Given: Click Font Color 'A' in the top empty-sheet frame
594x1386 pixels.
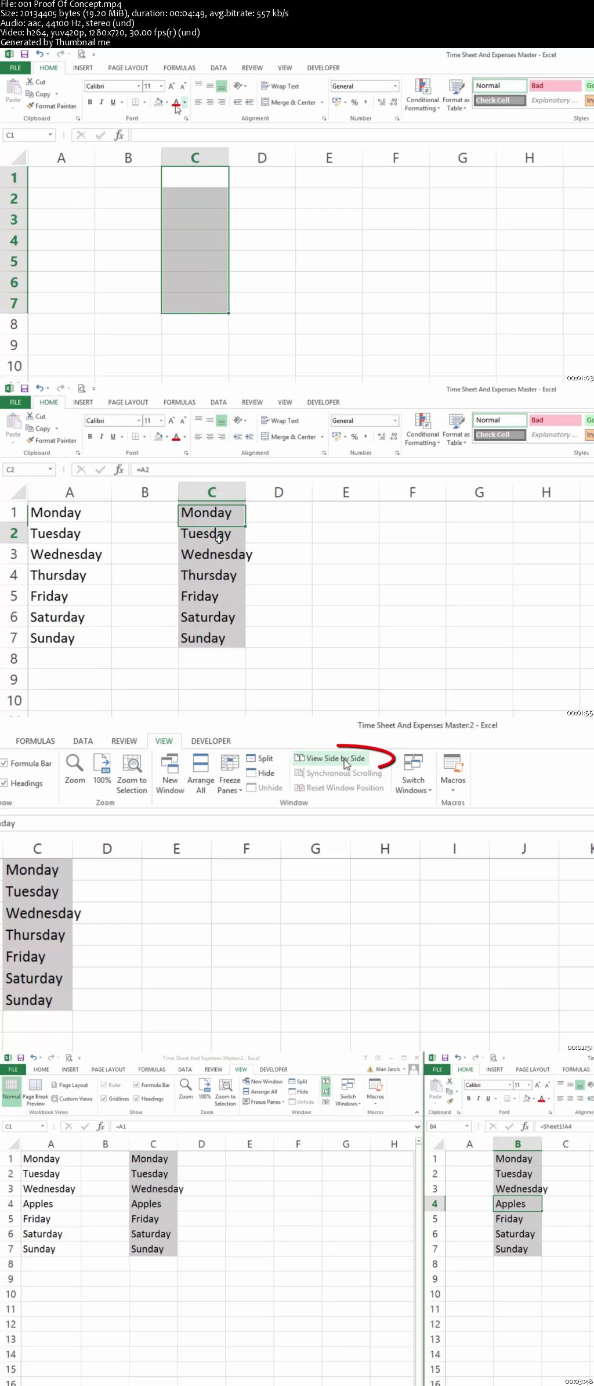Looking at the screenshot, I should [x=176, y=102].
